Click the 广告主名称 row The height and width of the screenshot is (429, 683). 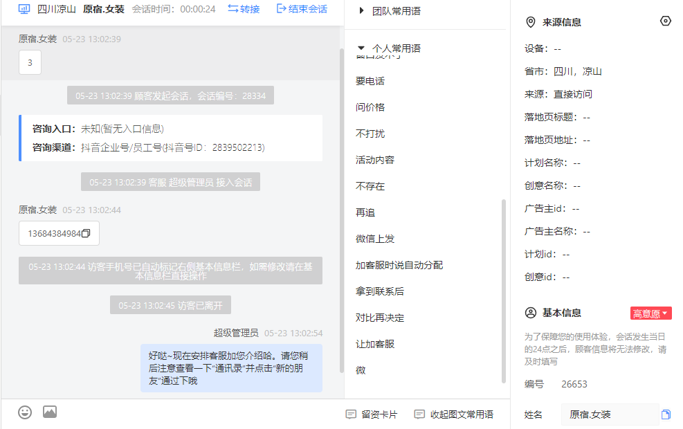click(557, 231)
